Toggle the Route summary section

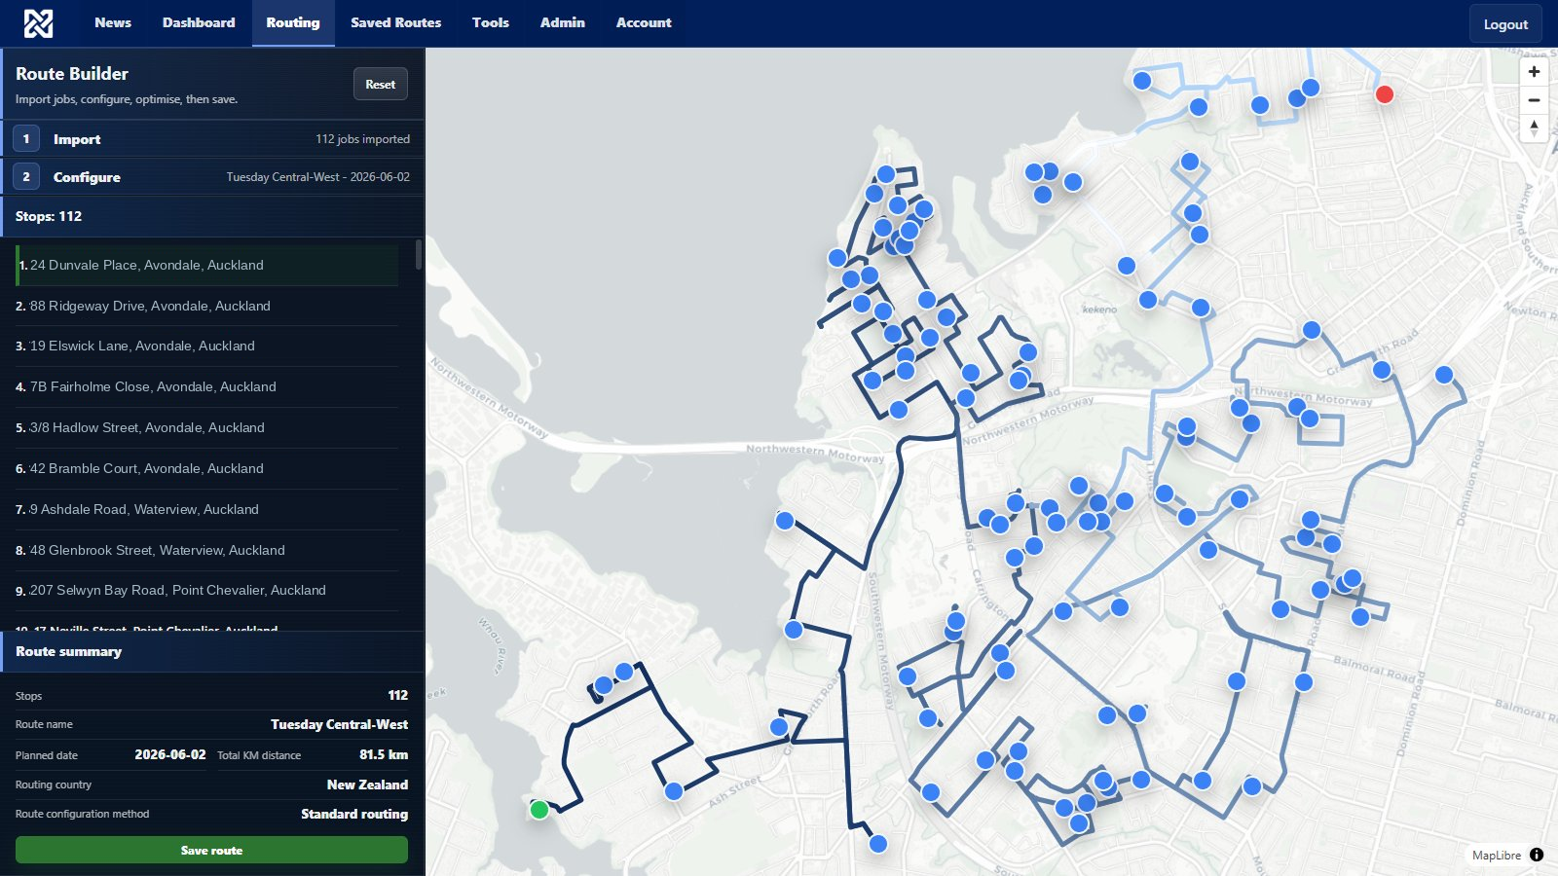tap(212, 651)
